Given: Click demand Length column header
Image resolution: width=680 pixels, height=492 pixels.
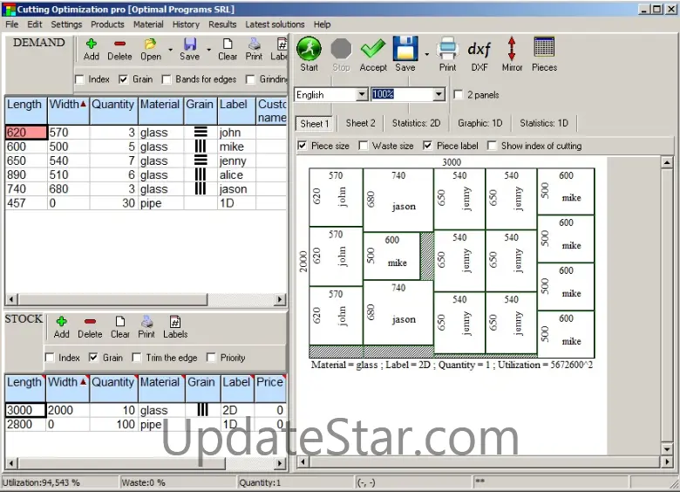Looking at the screenshot, I should pyautogui.click(x=26, y=111).
